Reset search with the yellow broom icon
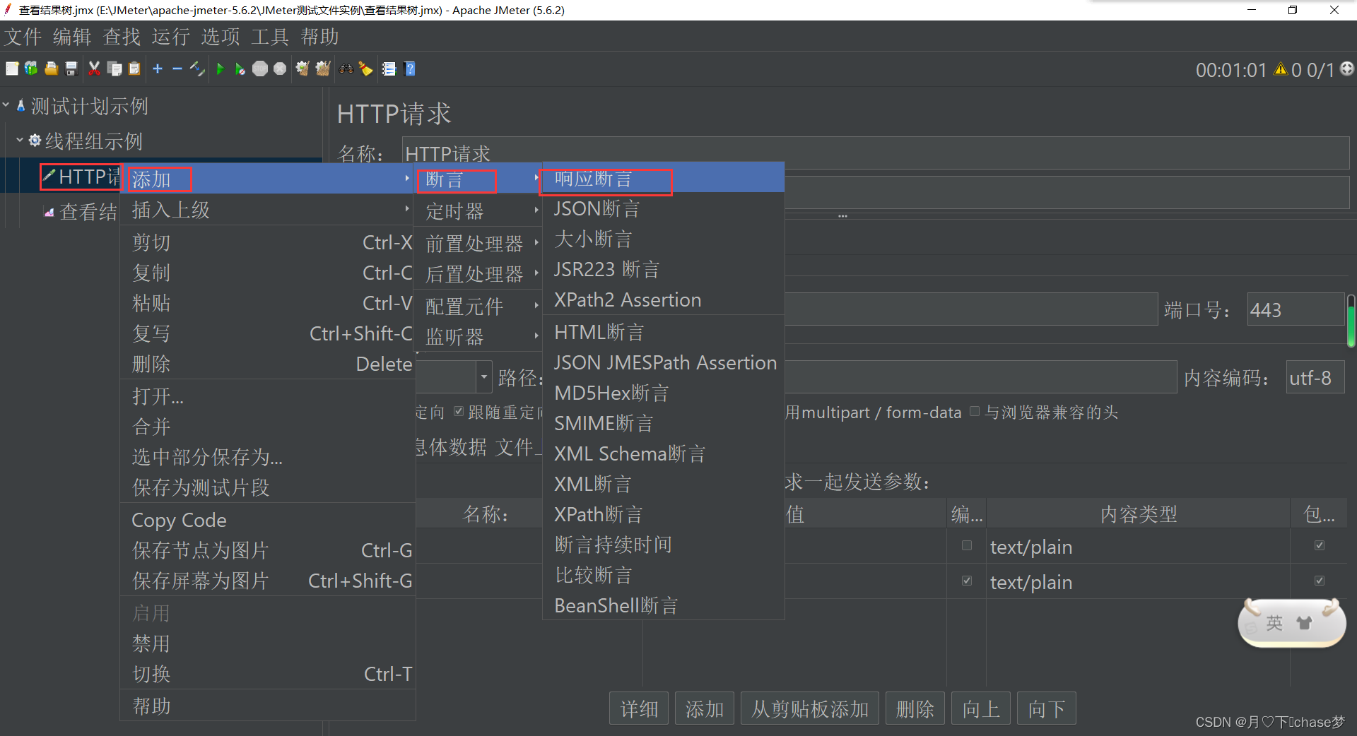Image resolution: width=1357 pixels, height=736 pixels. click(x=366, y=69)
